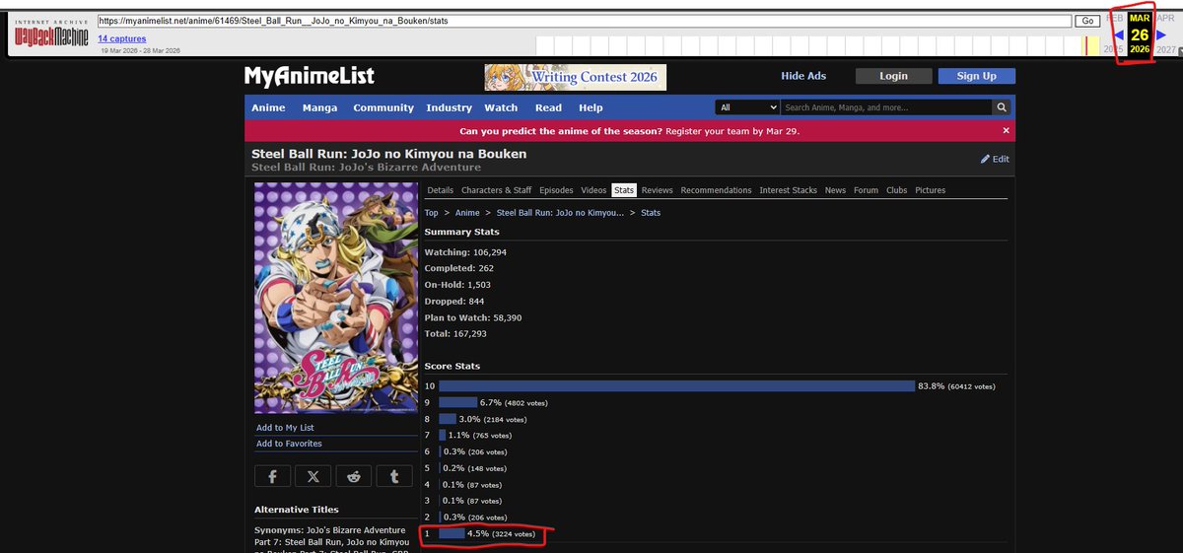Open the Writing Contest 2026 banner
Screen dimensions: 1183x553
[x=575, y=77]
